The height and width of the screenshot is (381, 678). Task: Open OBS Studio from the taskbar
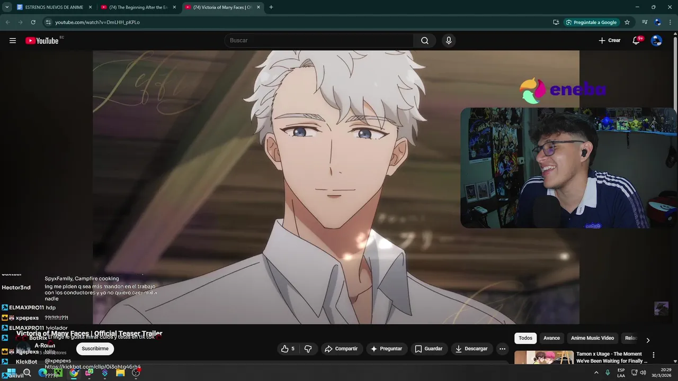click(x=136, y=373)
